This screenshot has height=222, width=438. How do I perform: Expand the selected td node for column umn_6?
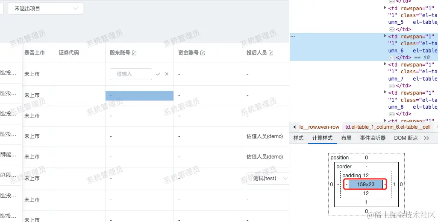tap(385, 36)
